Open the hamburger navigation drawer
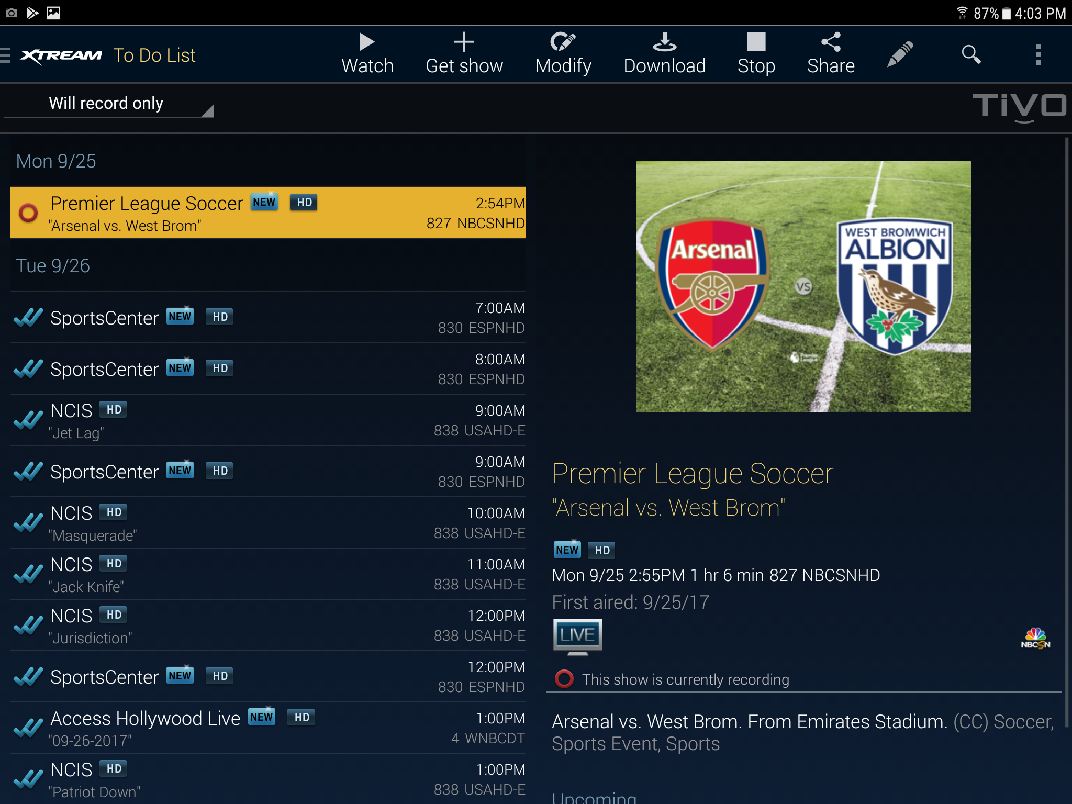The width and height of the screenshot is (1072, 804). tap(6, 55)
